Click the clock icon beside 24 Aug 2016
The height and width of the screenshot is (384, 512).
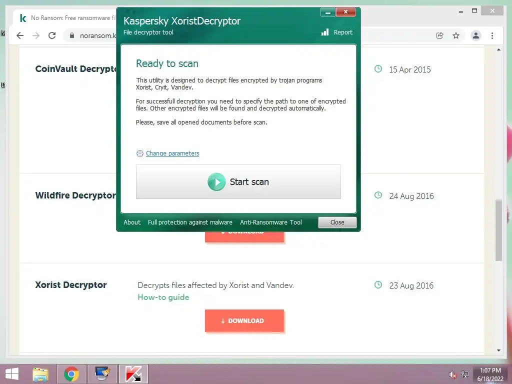[378, 195]
